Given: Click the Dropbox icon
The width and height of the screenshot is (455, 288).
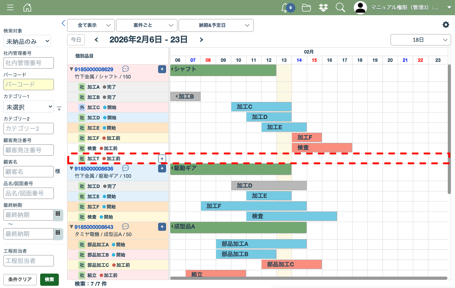Looking at the screenshot, I should coord(323,8).
